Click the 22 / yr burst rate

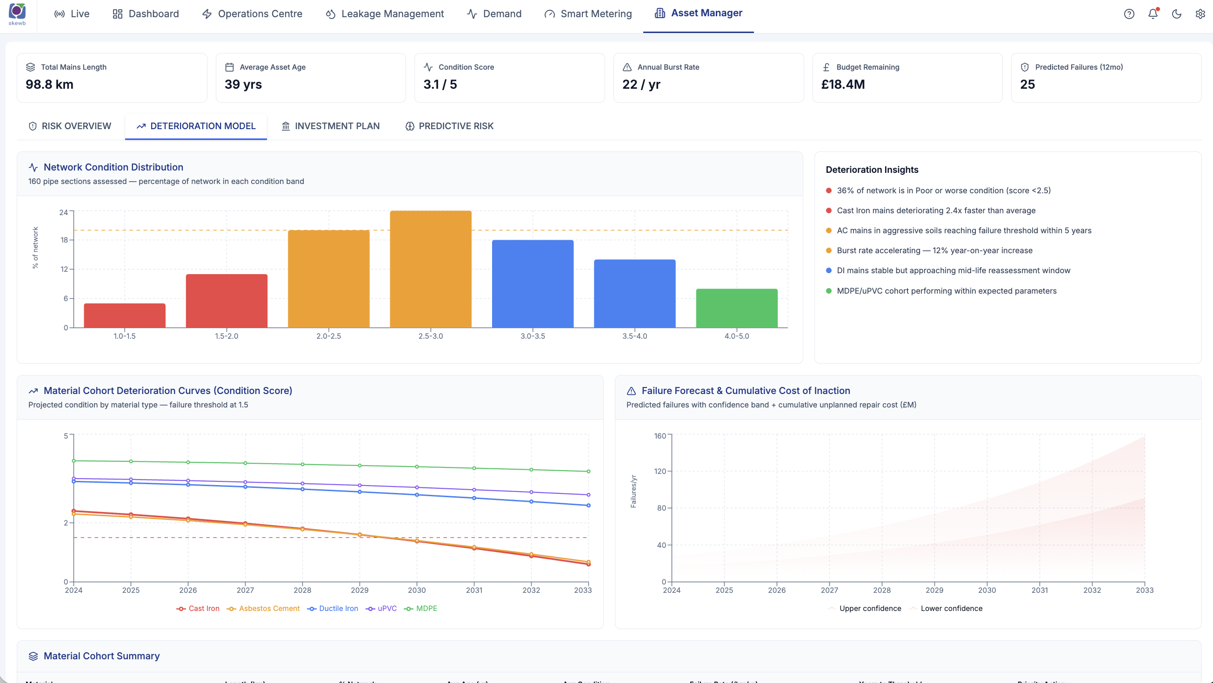pyautogui.click(x=641, y=85)
